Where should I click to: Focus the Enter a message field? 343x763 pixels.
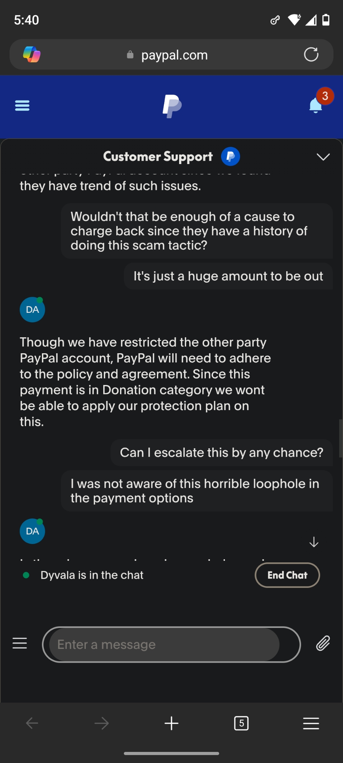coord(164,644)
